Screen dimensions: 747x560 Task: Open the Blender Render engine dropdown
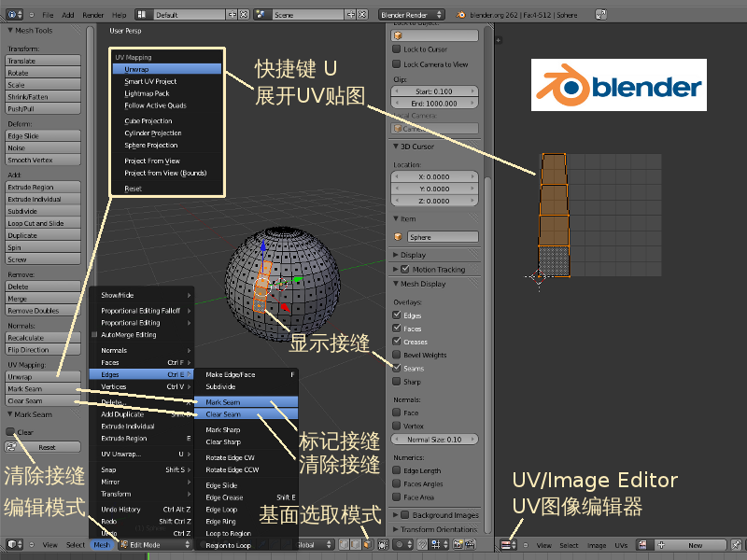coord(411,15)
